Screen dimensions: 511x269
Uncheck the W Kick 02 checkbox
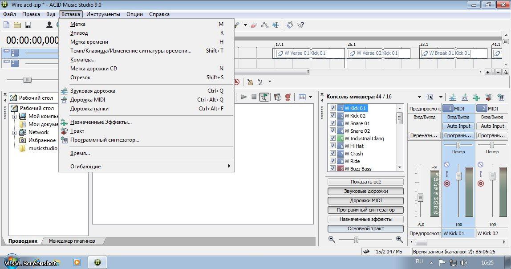click(333, 115)
